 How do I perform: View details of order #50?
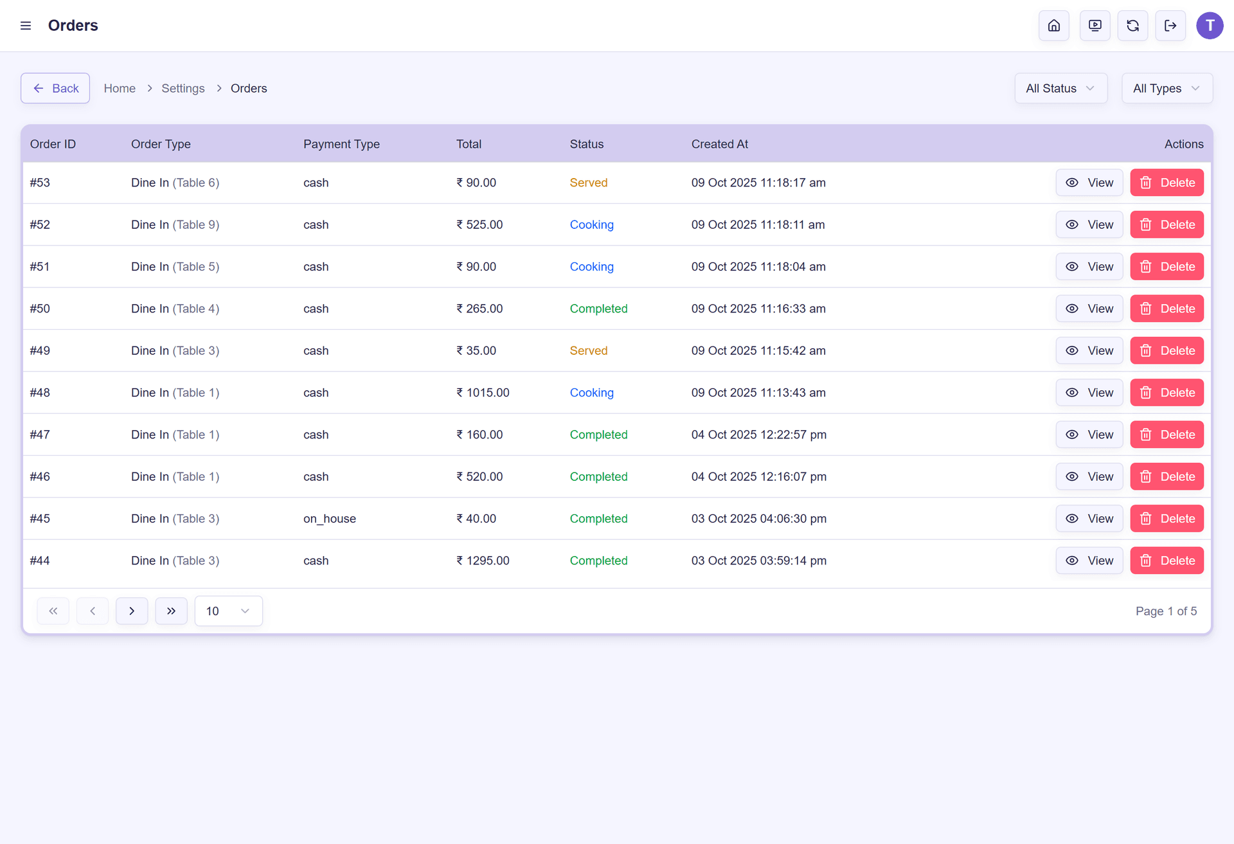1089,309
